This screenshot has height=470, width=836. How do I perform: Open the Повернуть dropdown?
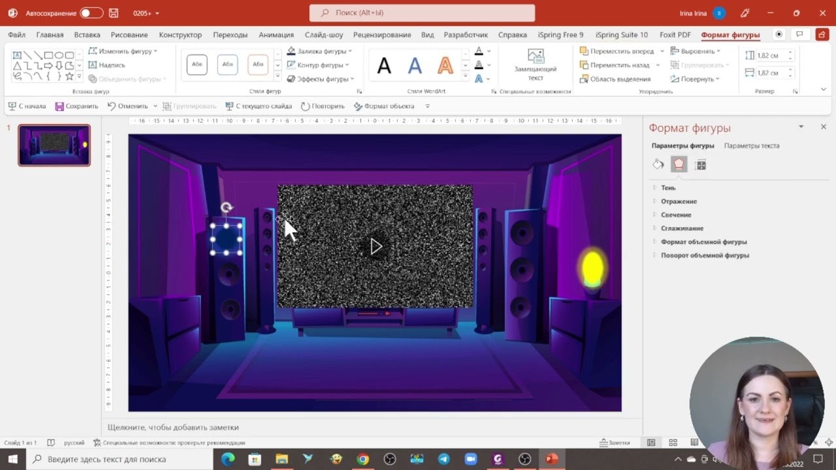695,79
